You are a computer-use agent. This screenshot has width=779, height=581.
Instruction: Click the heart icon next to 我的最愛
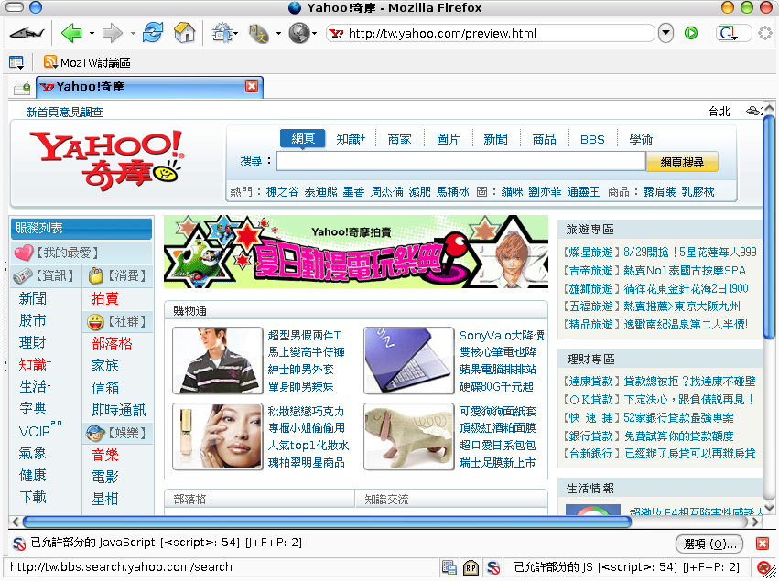(24, 253)
